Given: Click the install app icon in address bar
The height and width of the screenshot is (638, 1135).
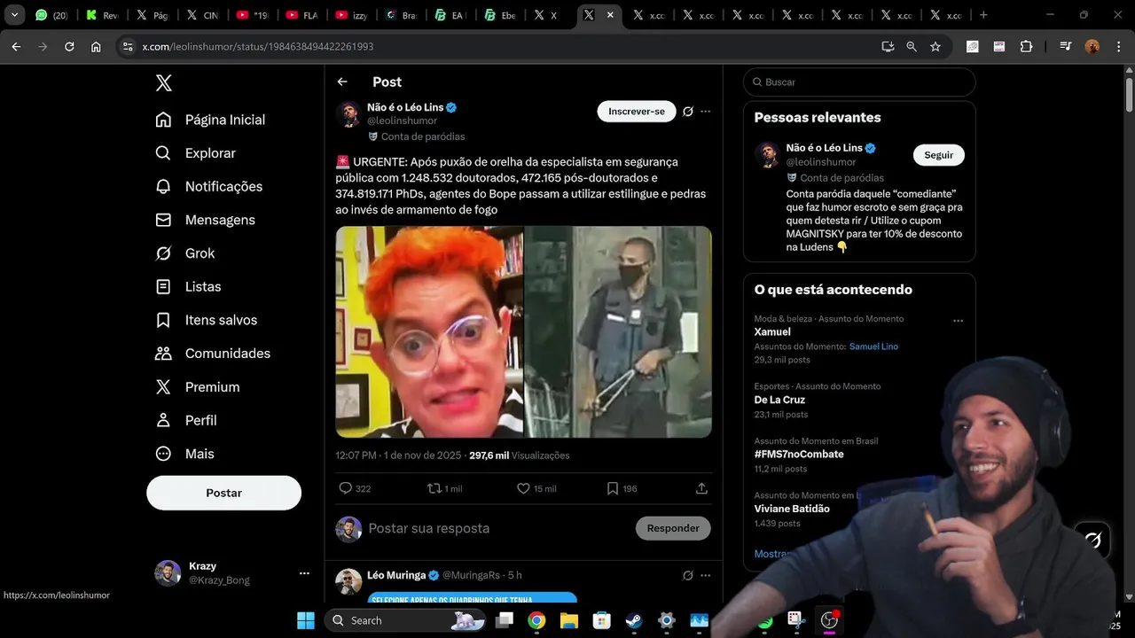Looking at the screenshot, I should click(888, 46).
